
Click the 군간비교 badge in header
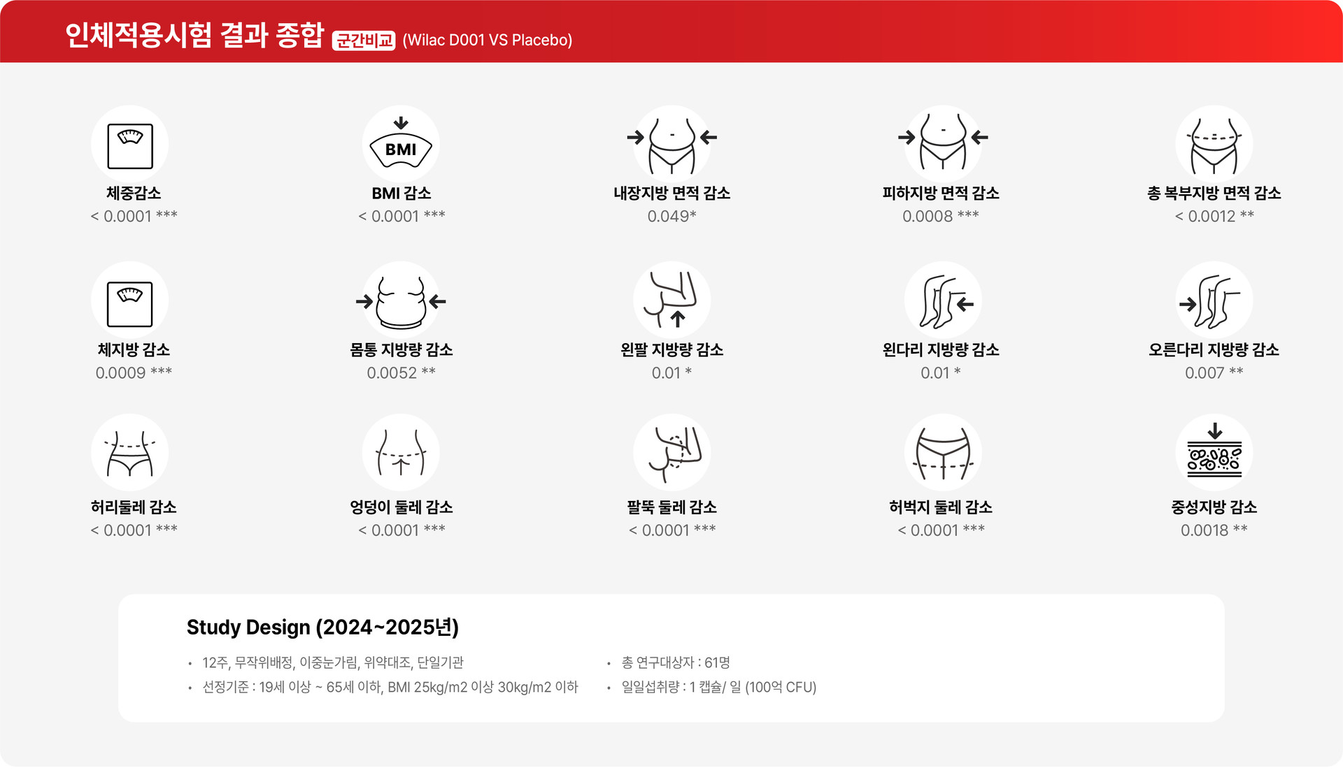click(364, 41)
